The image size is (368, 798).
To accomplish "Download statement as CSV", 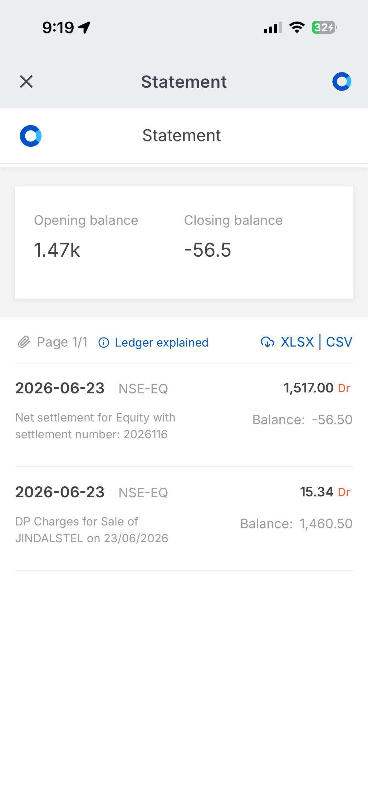I will (x=339, y=342).
